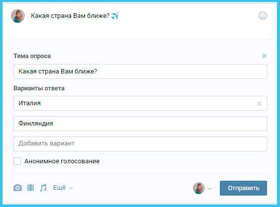Click the chevron arrow beside Ещё
Image resolution: width=280 pixels, height=207 pixels.
pos(71,188)
